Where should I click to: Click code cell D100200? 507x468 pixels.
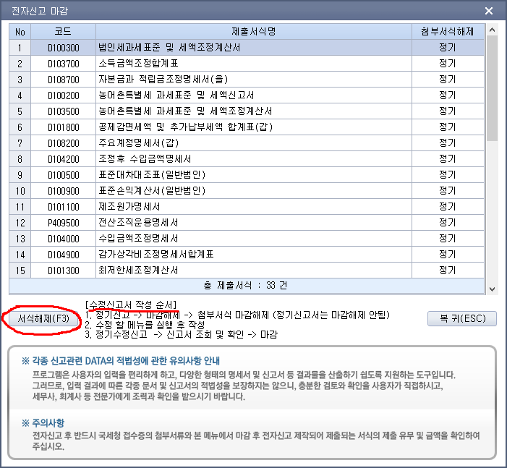click(x=64, y=95)
